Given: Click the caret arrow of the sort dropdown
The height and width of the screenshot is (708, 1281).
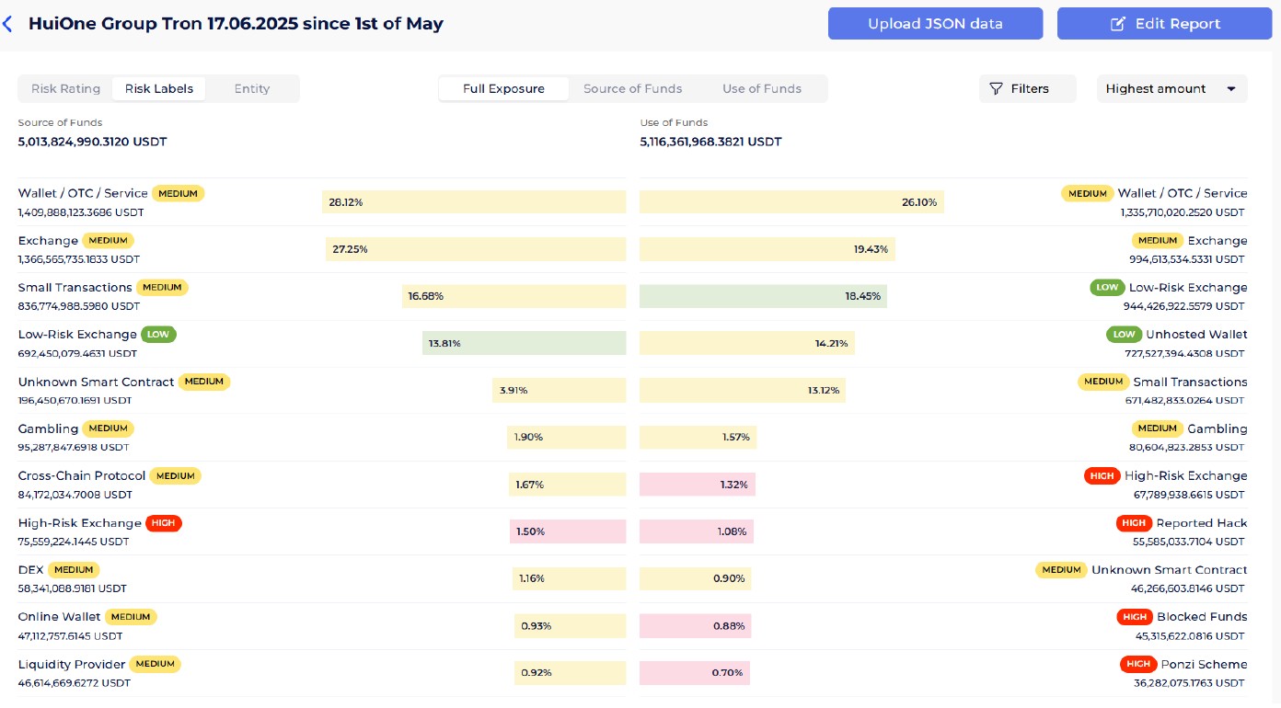Looking at the screenshot, I should 1230,89.
